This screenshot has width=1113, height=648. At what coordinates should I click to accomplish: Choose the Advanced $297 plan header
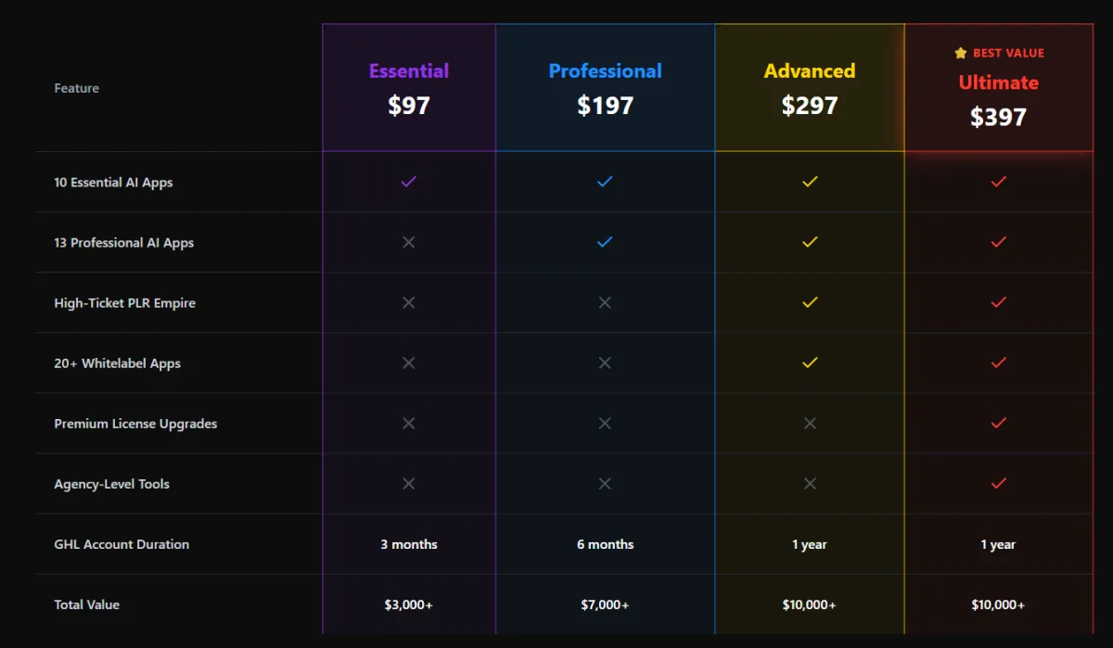810,88
